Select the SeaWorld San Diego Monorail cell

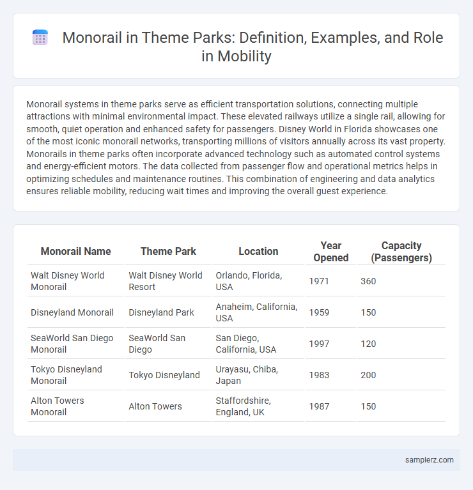(x=75, y=344)
